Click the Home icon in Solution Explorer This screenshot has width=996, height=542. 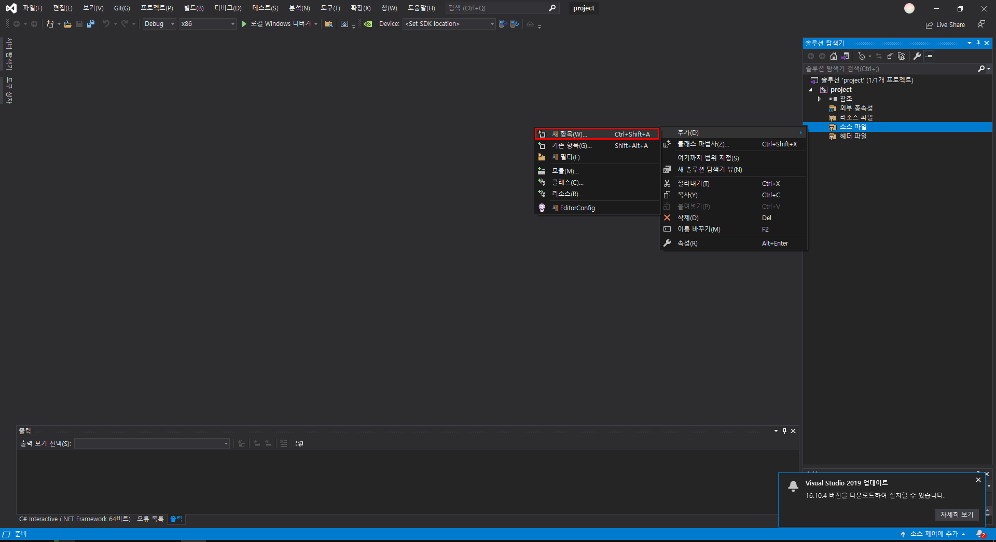834,56
